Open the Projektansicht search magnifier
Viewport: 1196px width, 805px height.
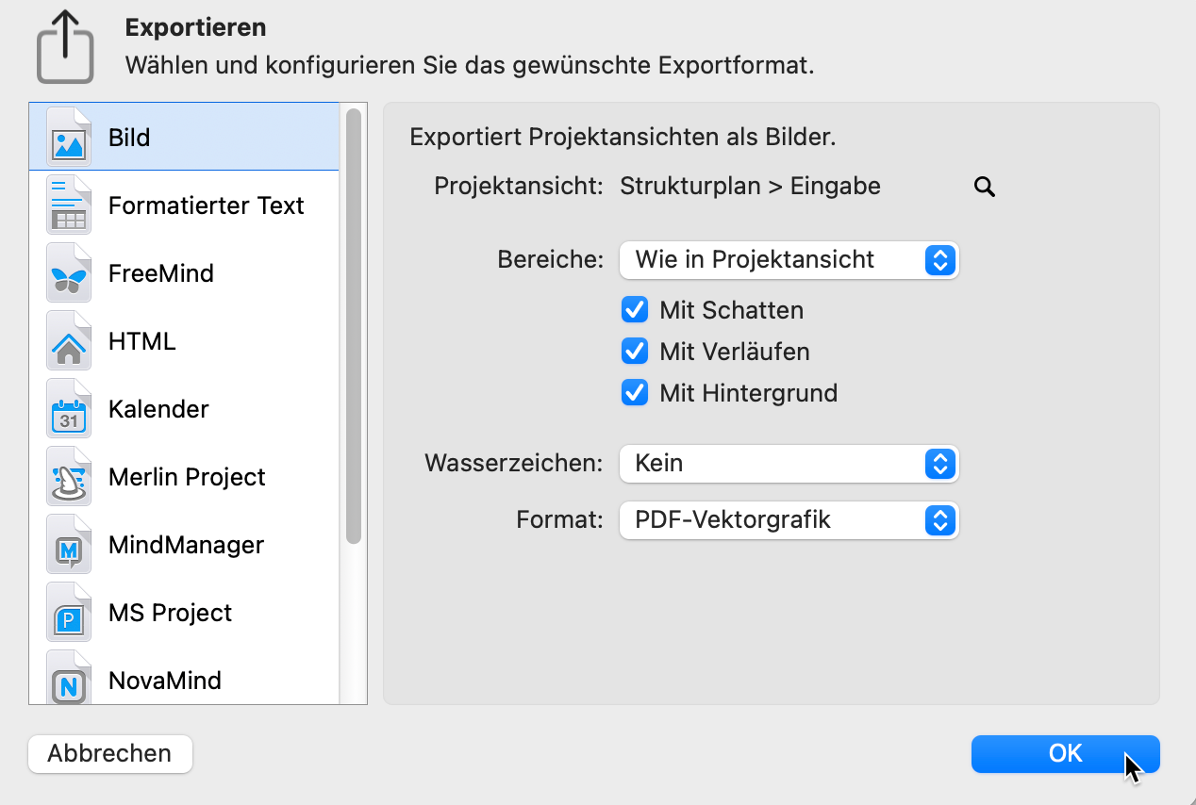pyautogui.click(x=984, y=187)
